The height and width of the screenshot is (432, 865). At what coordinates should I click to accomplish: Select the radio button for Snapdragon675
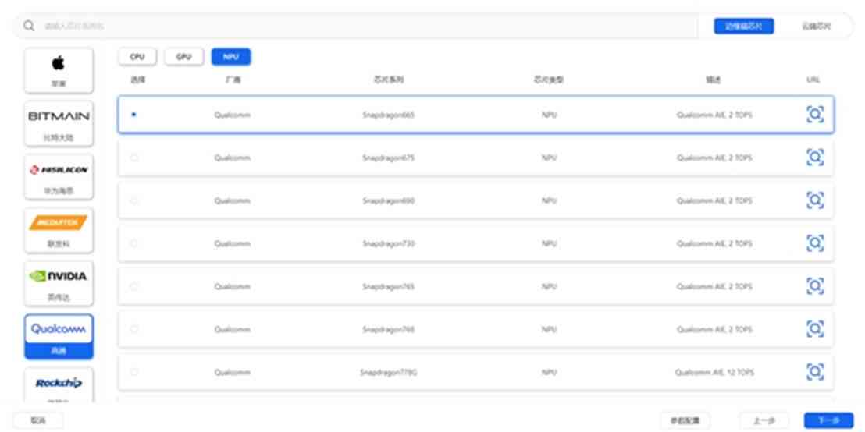(134, 158)
